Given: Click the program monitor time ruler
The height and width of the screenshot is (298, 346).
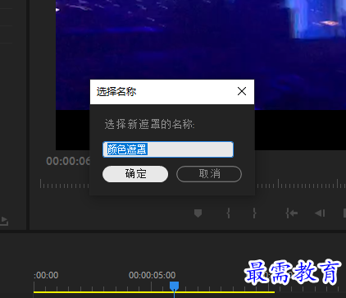Looking at the screenshot, I should [x=301, y=184].
